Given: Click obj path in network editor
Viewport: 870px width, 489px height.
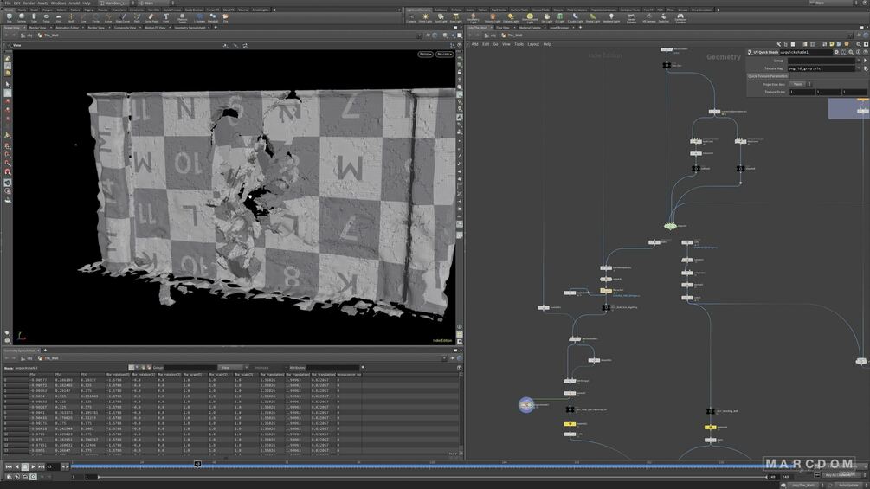Looking at the screenshot, I should tap(493, 35).
